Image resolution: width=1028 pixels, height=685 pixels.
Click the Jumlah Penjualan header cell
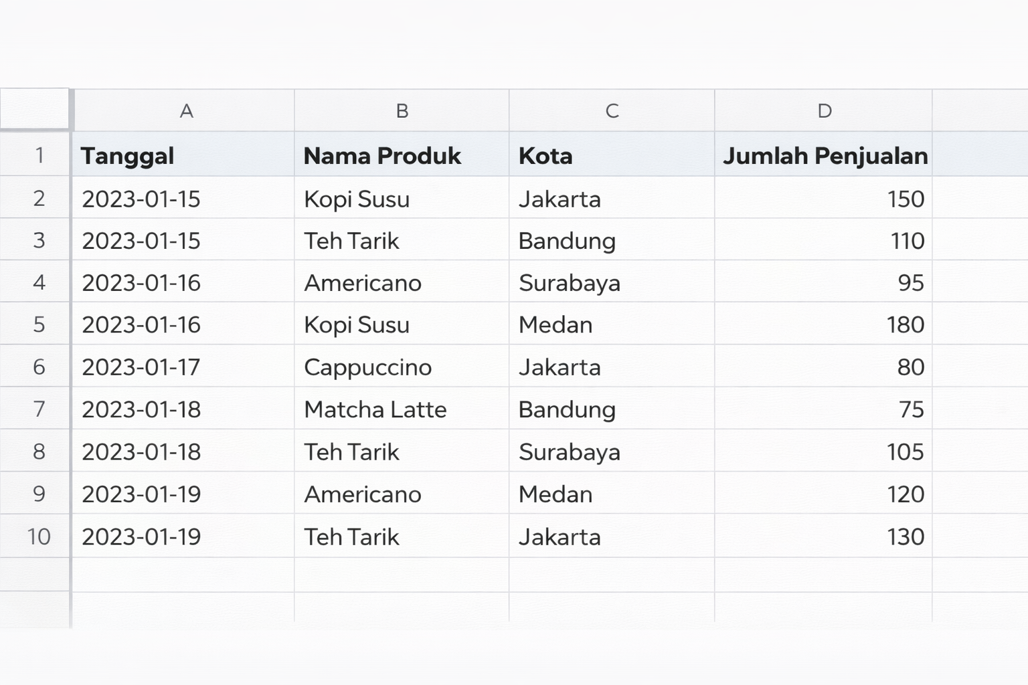[824, 155]
